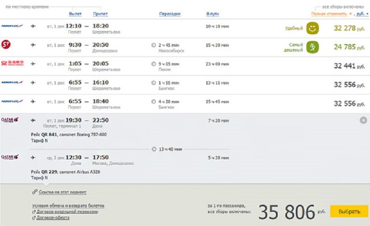Open the Договор-оферта link

[x=53, y=217]
